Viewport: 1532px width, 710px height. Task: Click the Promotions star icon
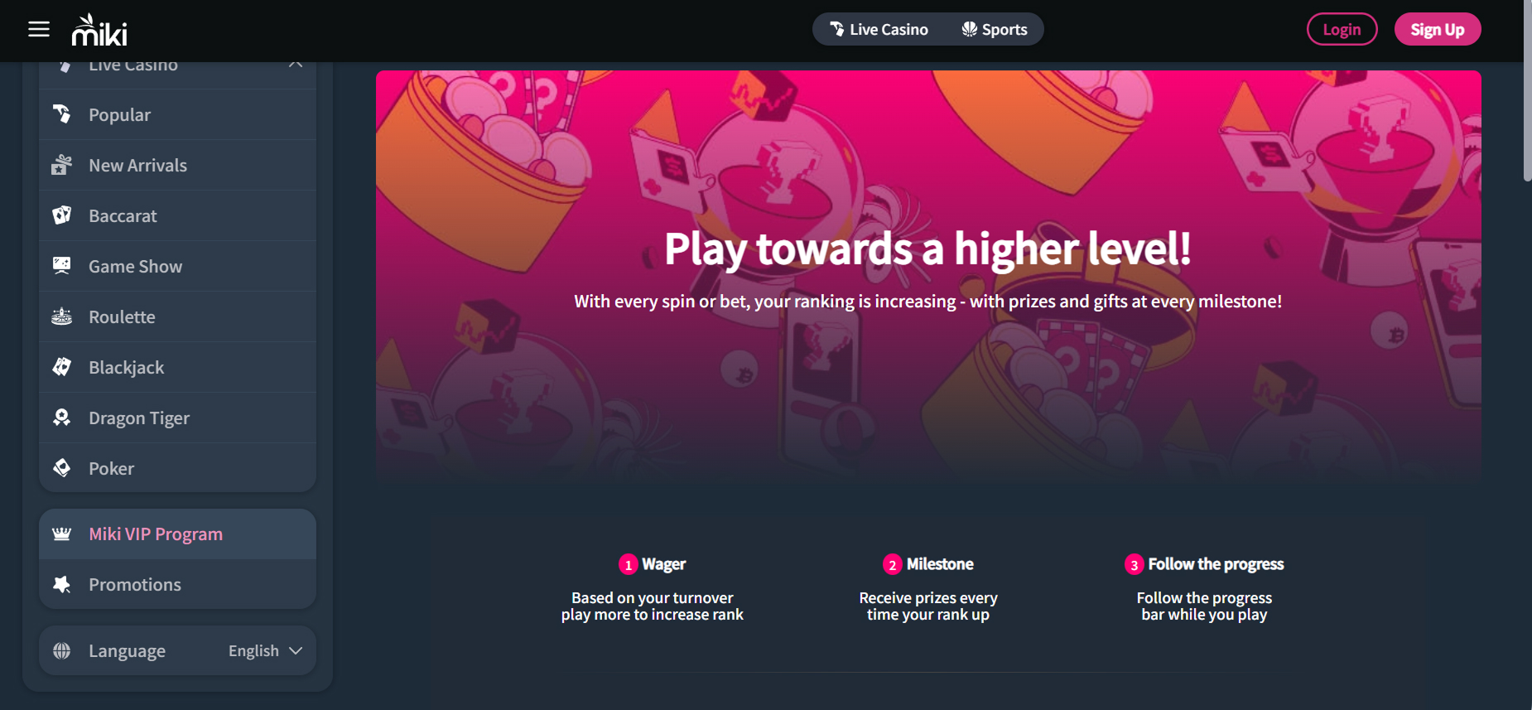tap(62, 584)
